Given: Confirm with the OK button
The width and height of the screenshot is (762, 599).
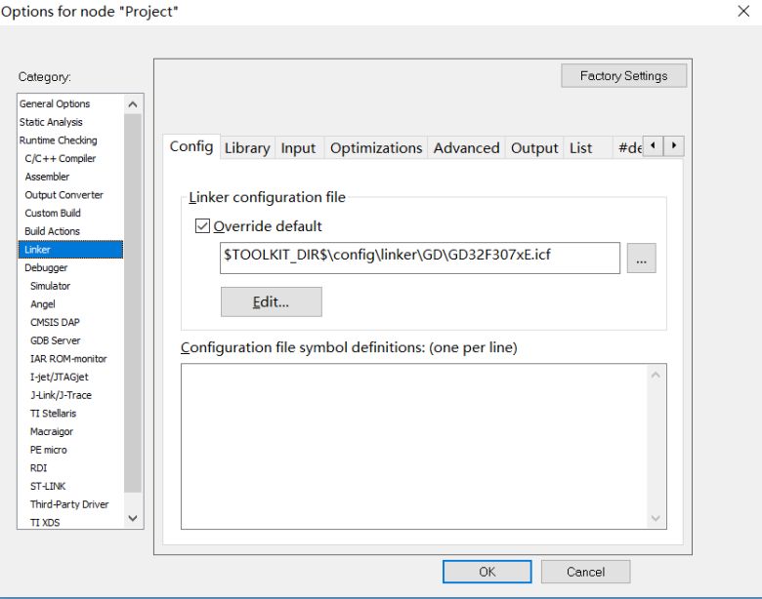Looking at the screenshot, I should click(x=487, y=572).
